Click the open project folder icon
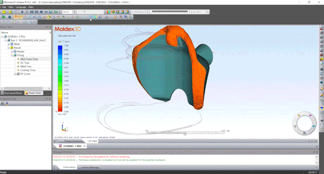The height and width of the screenshot is (174, 324). [4, 12]
